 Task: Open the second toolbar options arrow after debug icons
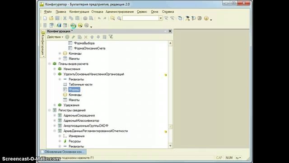pyautogui.click(x=91, y=27)
